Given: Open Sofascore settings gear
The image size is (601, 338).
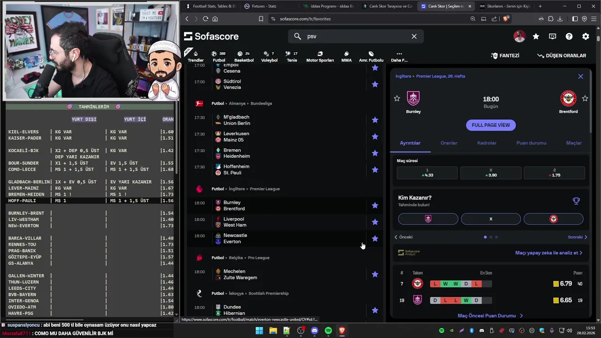Looking at the screenshot, I should [586, 36].
